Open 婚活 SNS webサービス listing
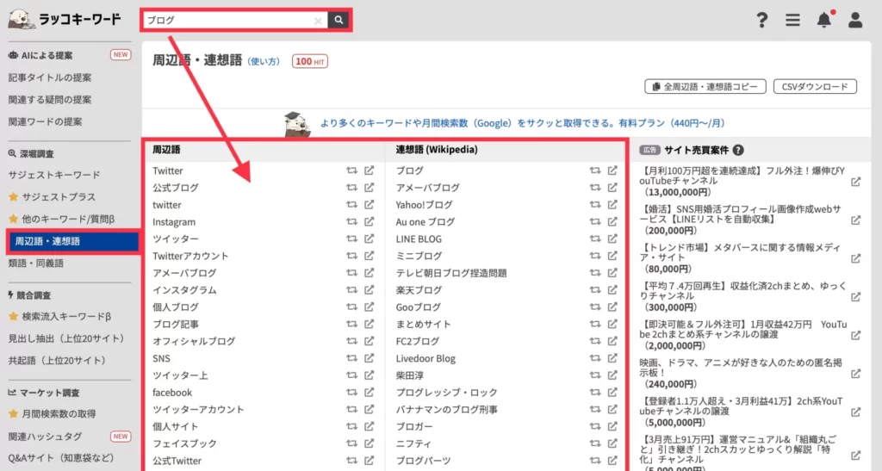This screenshot has width=882, height=471. pyautogui.click(x=740, y=220)
